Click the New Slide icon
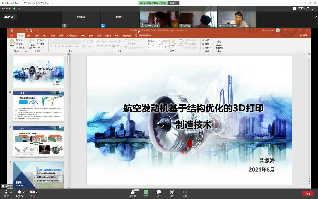 (33, 42)
